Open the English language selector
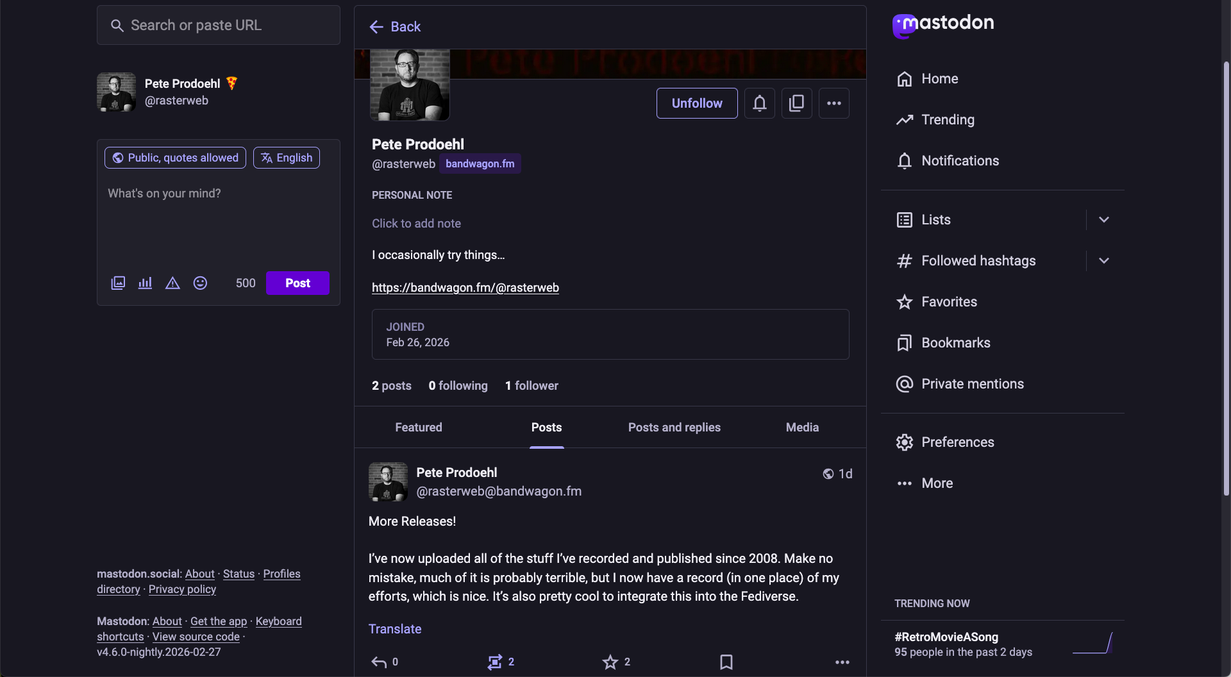1231x677 pixels. pyautogui.click(x=286, y=157)
